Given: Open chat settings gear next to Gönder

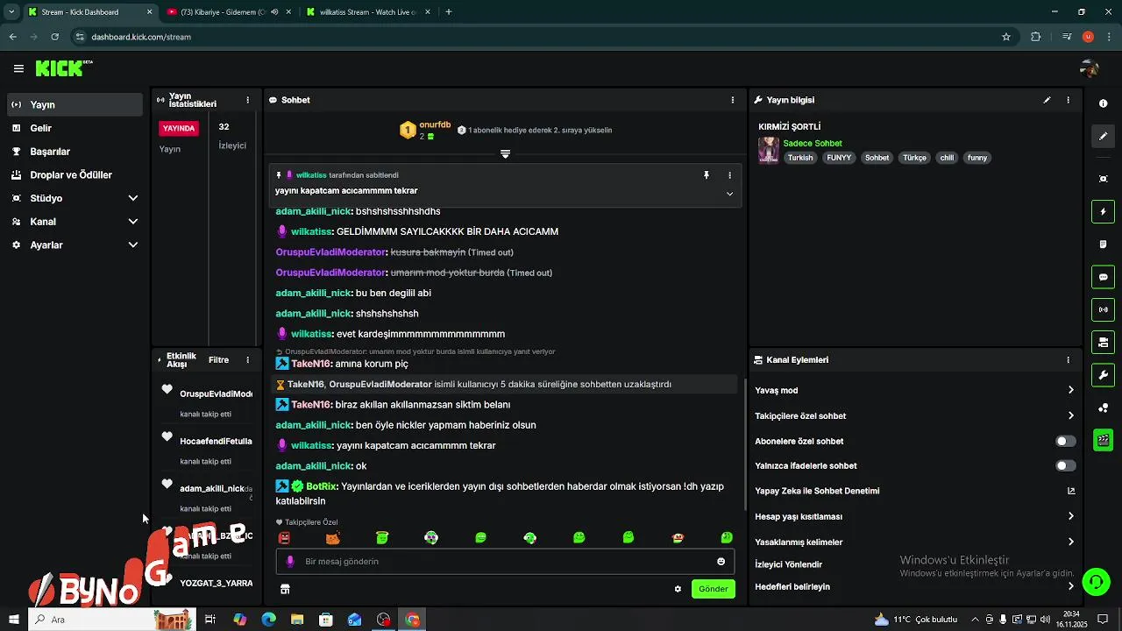Looking at the screenshot, I should click(x=678, y=589).
